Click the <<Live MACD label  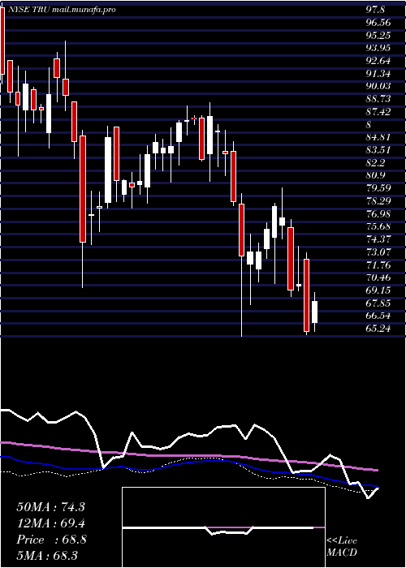tap(342, 546)
